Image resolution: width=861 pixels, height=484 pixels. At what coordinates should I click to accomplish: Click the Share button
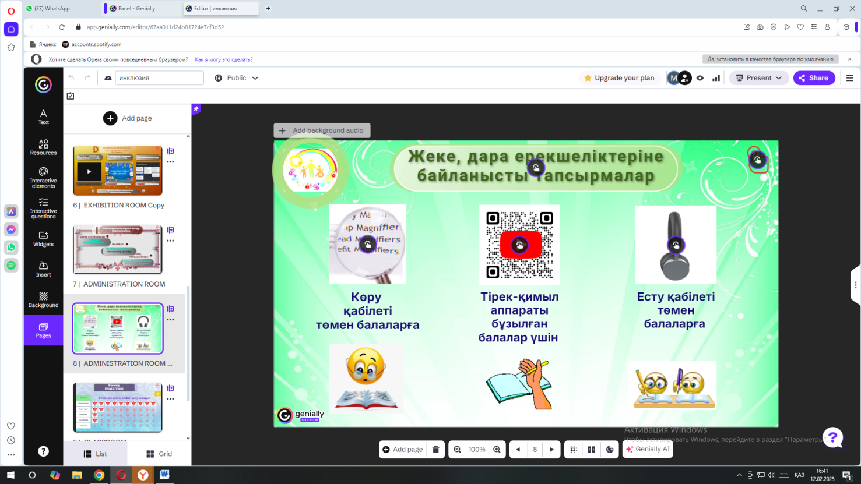814,78
